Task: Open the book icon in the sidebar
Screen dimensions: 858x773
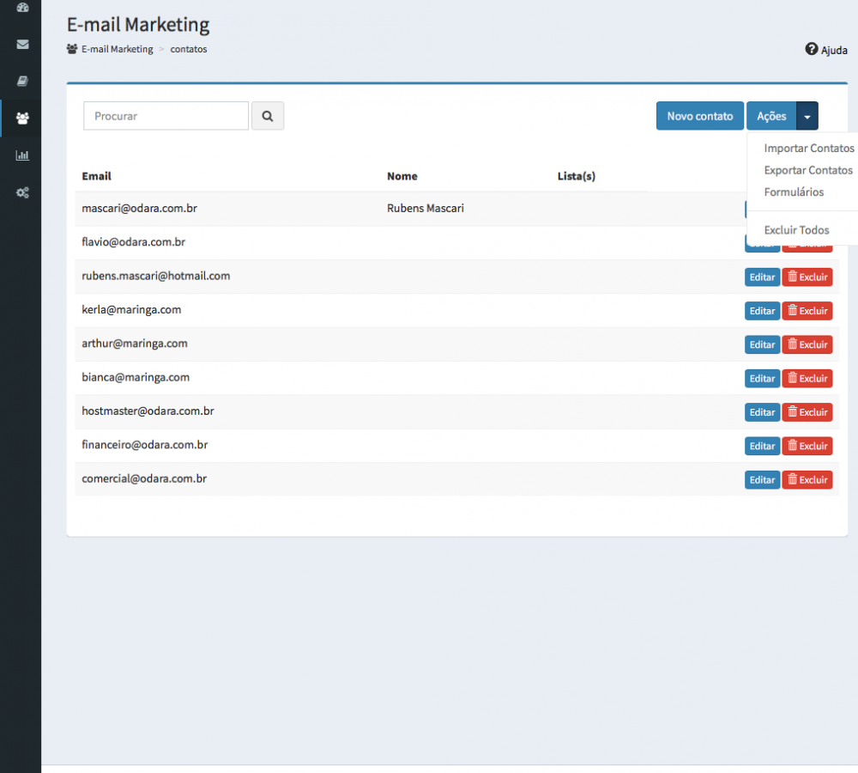Action: pos(22,82)
